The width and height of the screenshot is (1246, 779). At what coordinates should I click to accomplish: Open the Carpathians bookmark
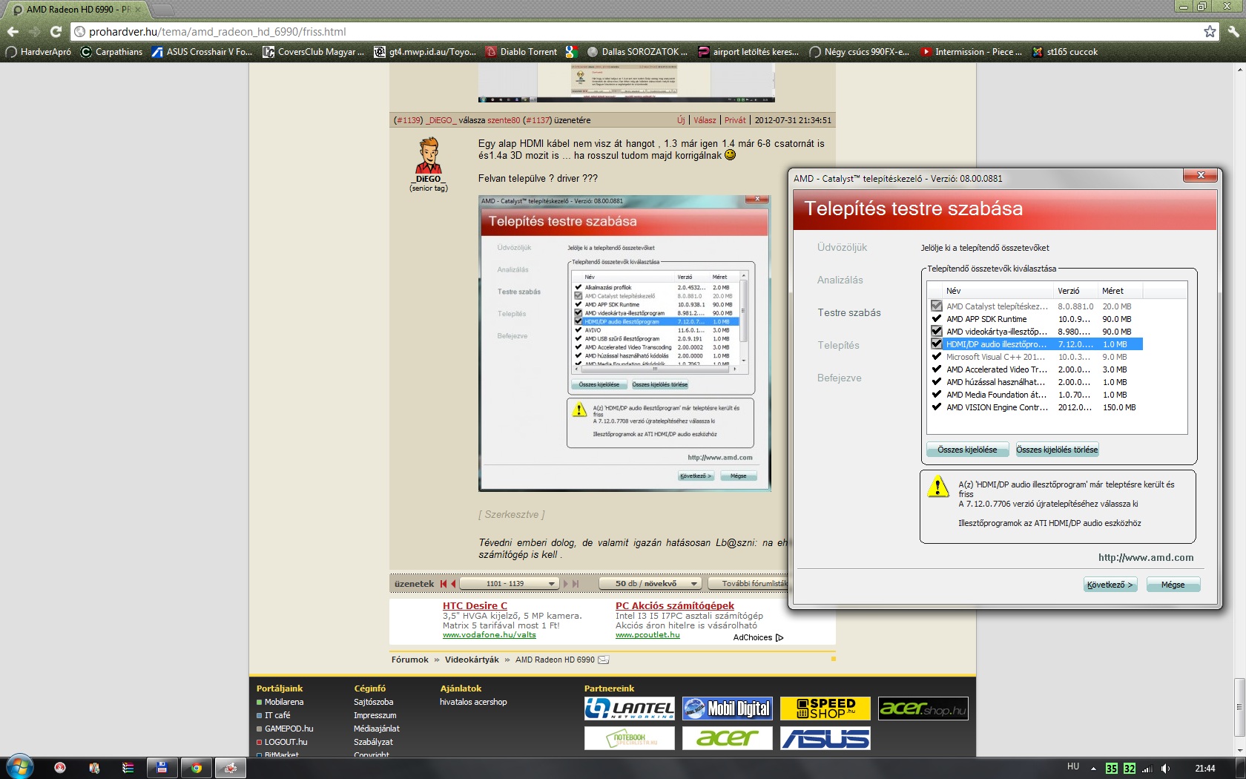click(111, 52)
